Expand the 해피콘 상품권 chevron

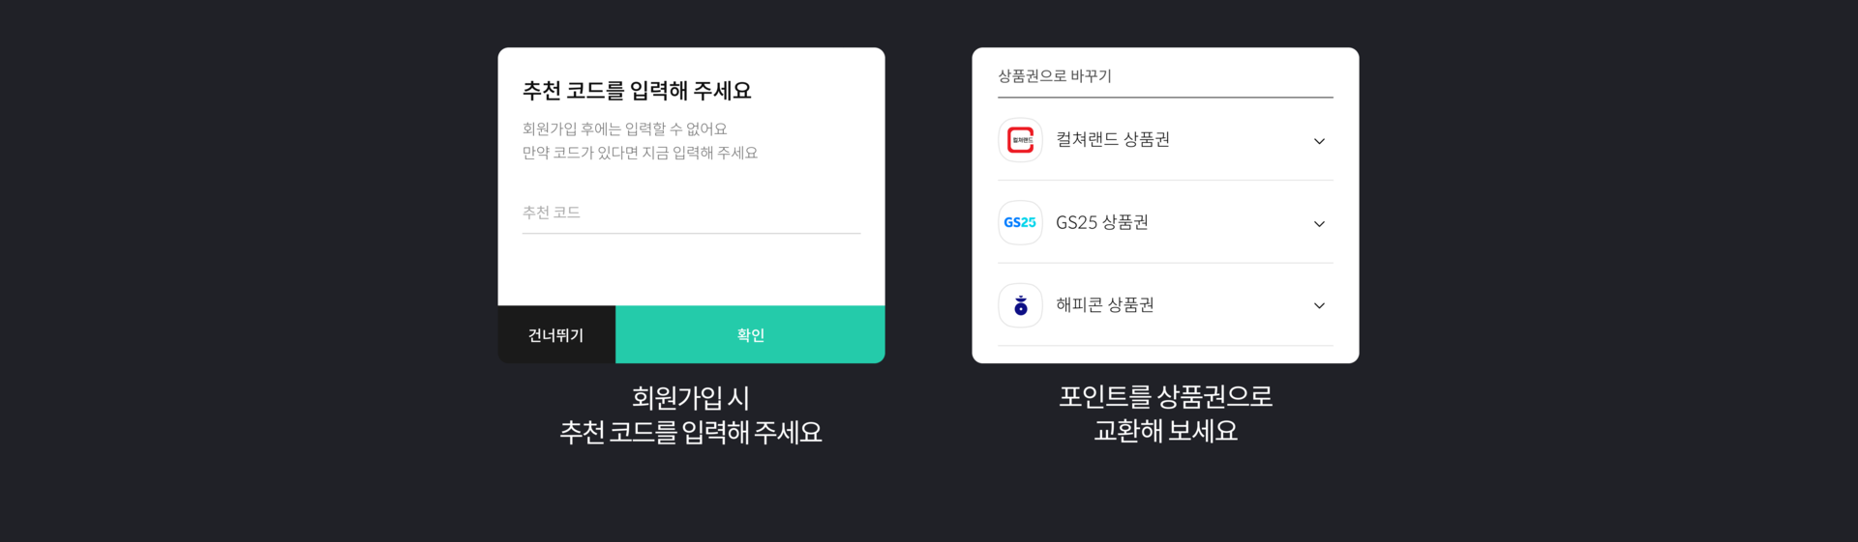click(x=1319, y=306)
